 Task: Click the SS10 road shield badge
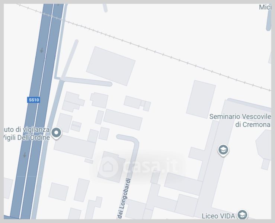pyautogui.click(x=33, y=100)
